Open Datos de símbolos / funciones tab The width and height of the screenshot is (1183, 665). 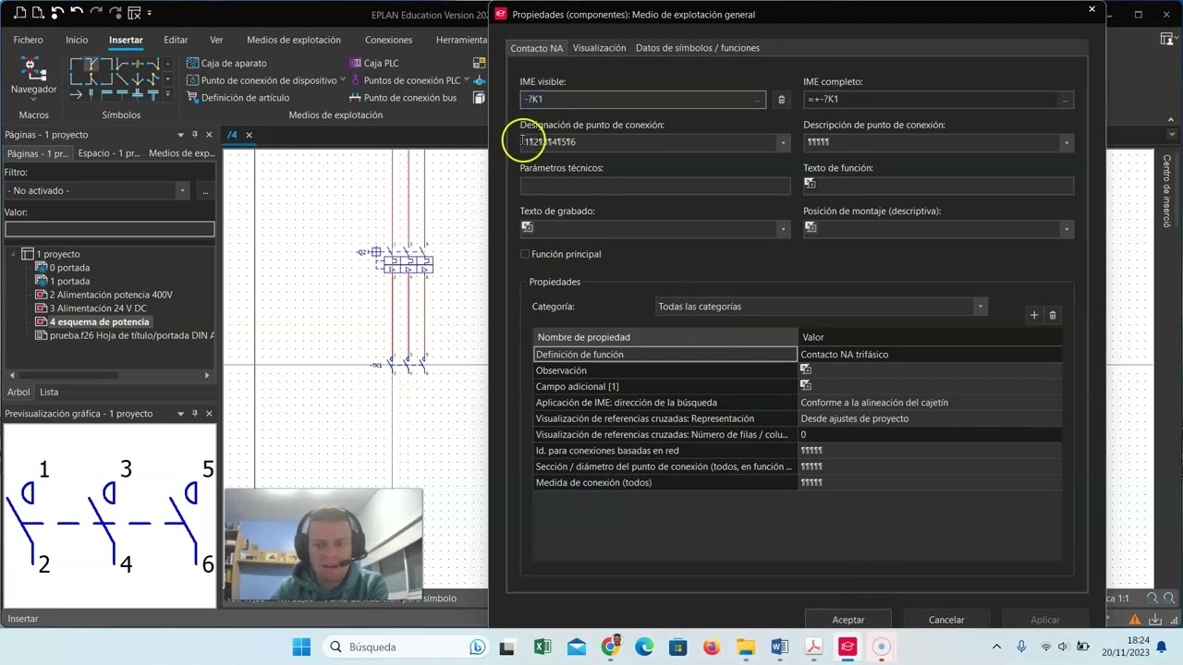coord(698,48)
